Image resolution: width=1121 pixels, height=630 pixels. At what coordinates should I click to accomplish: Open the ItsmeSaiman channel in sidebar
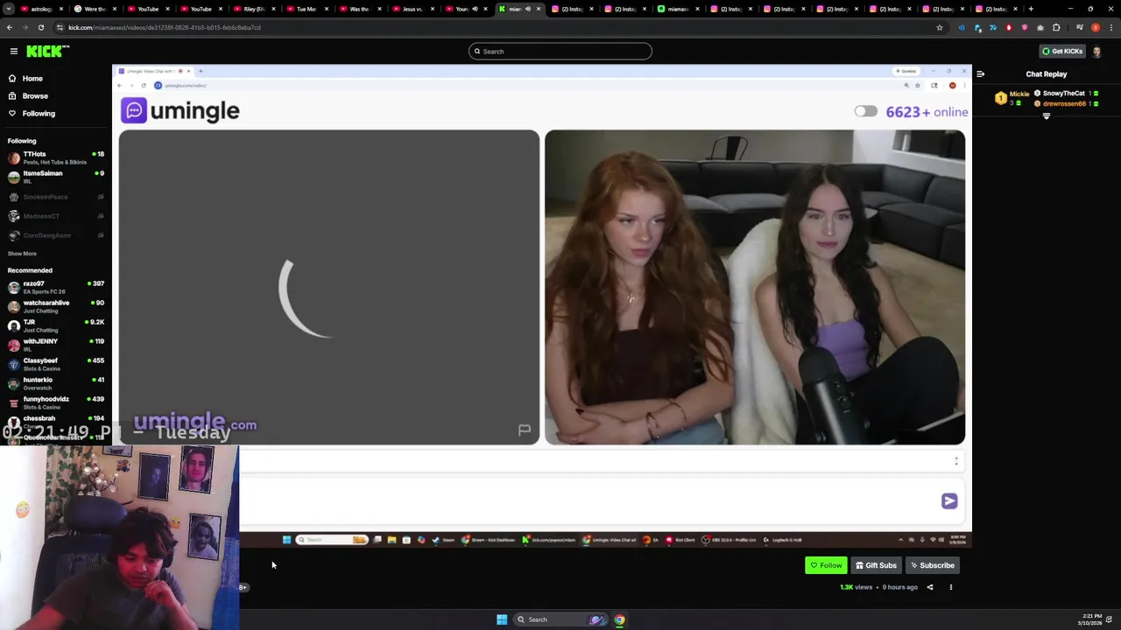(55, 177)
